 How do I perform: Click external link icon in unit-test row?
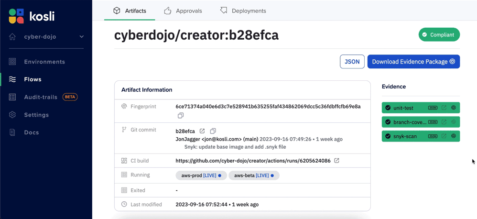(x=444, y=108)
